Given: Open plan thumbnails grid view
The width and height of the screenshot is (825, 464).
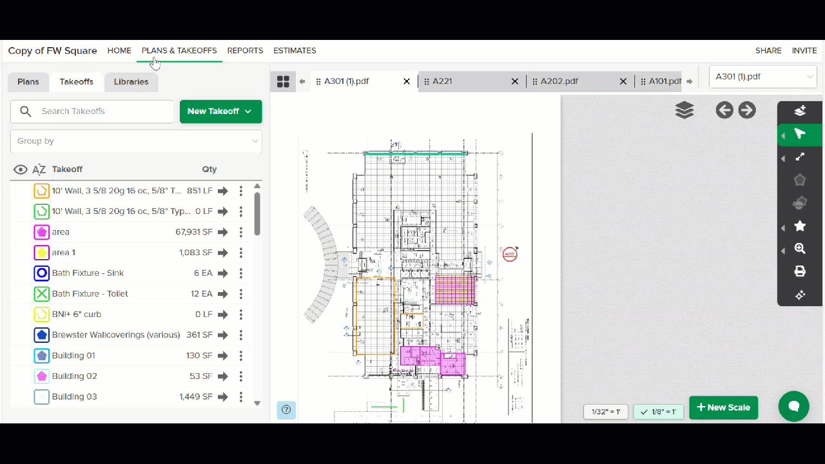Looking at the screenshot, I should tap(283, 81).
